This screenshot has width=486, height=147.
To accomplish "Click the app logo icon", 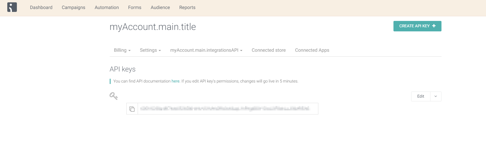I will pos(12,7).
